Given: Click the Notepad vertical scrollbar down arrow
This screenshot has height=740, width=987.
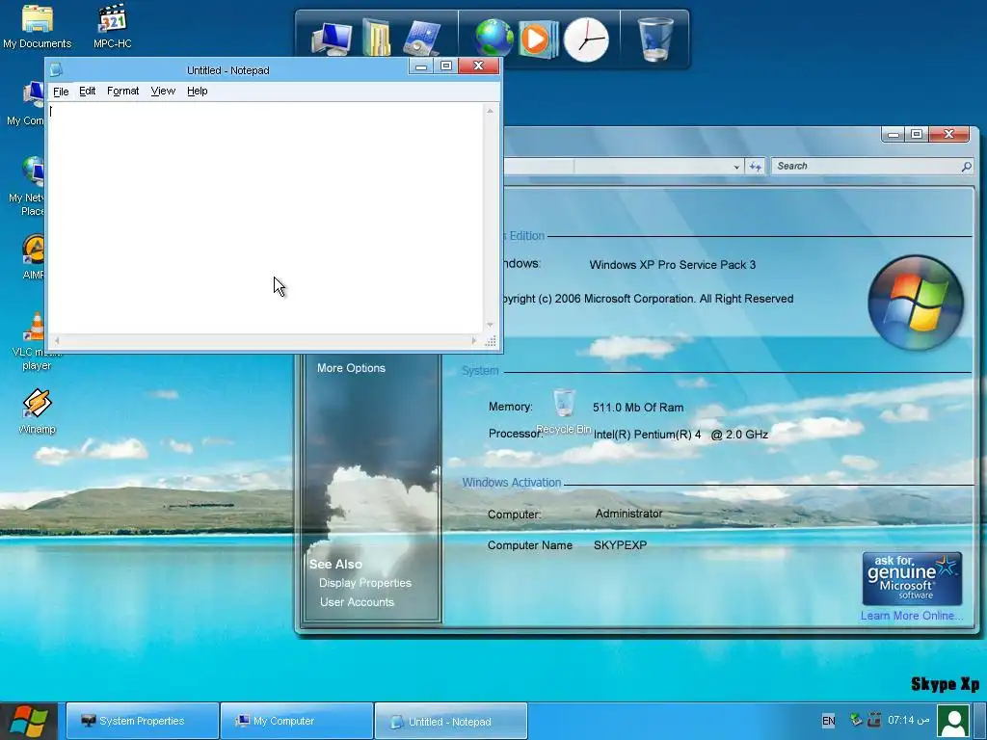Looking at the screenshot, I should pos(490,326).
